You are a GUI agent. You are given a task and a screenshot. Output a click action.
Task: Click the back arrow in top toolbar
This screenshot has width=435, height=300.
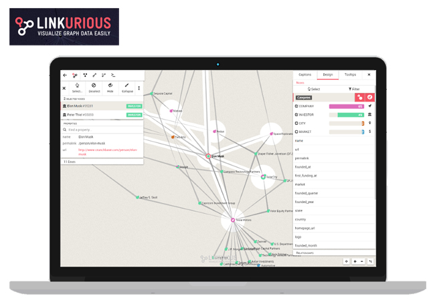pyautogui.click(x=65, y=75)
